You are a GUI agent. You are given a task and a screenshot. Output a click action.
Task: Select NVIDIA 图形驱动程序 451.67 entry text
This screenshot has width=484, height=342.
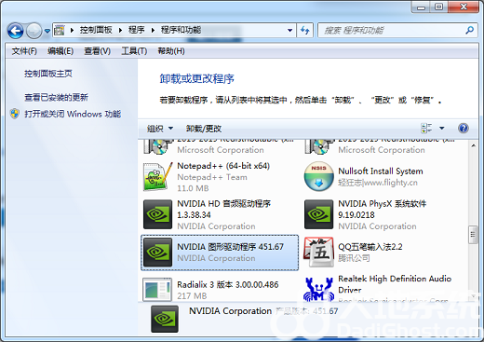coord(230,247)
